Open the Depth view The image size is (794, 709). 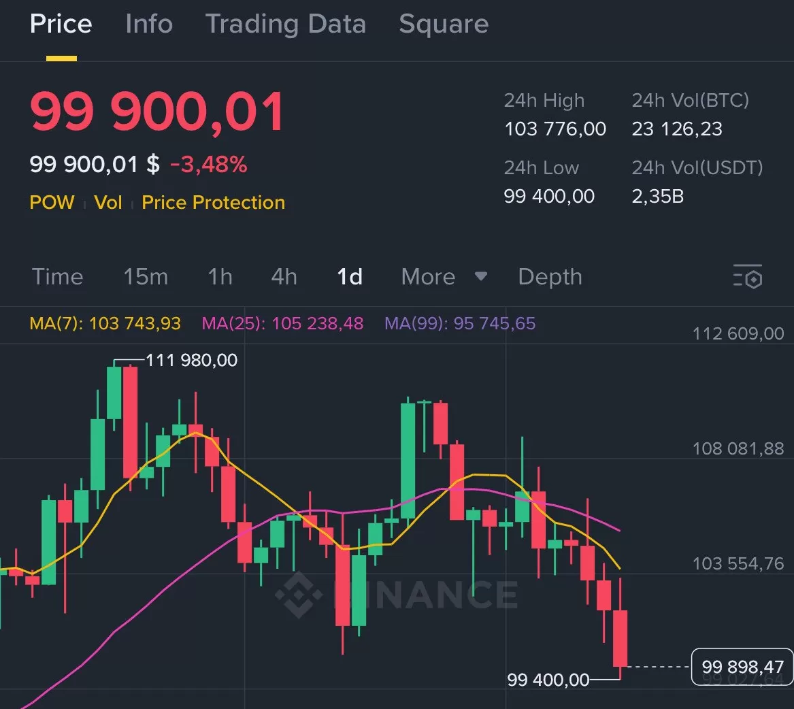550,277
